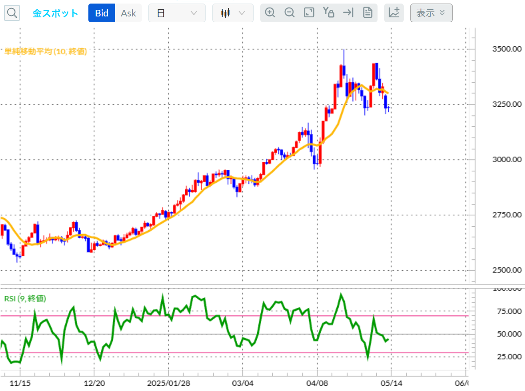Screen dimensions: 525x391
Task: Click the 金スポット instrument name
Action: point(56,13)
